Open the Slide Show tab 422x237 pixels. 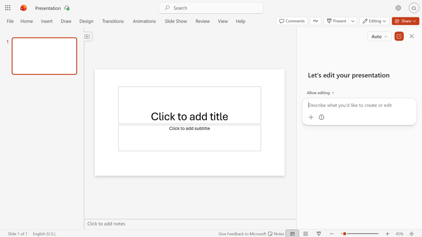tap(176, 21)
